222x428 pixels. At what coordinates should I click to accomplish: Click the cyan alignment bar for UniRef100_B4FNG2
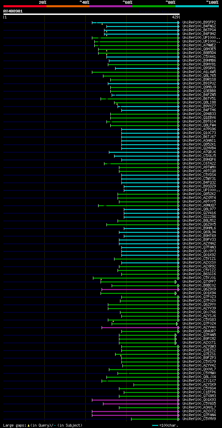(143, 26)
